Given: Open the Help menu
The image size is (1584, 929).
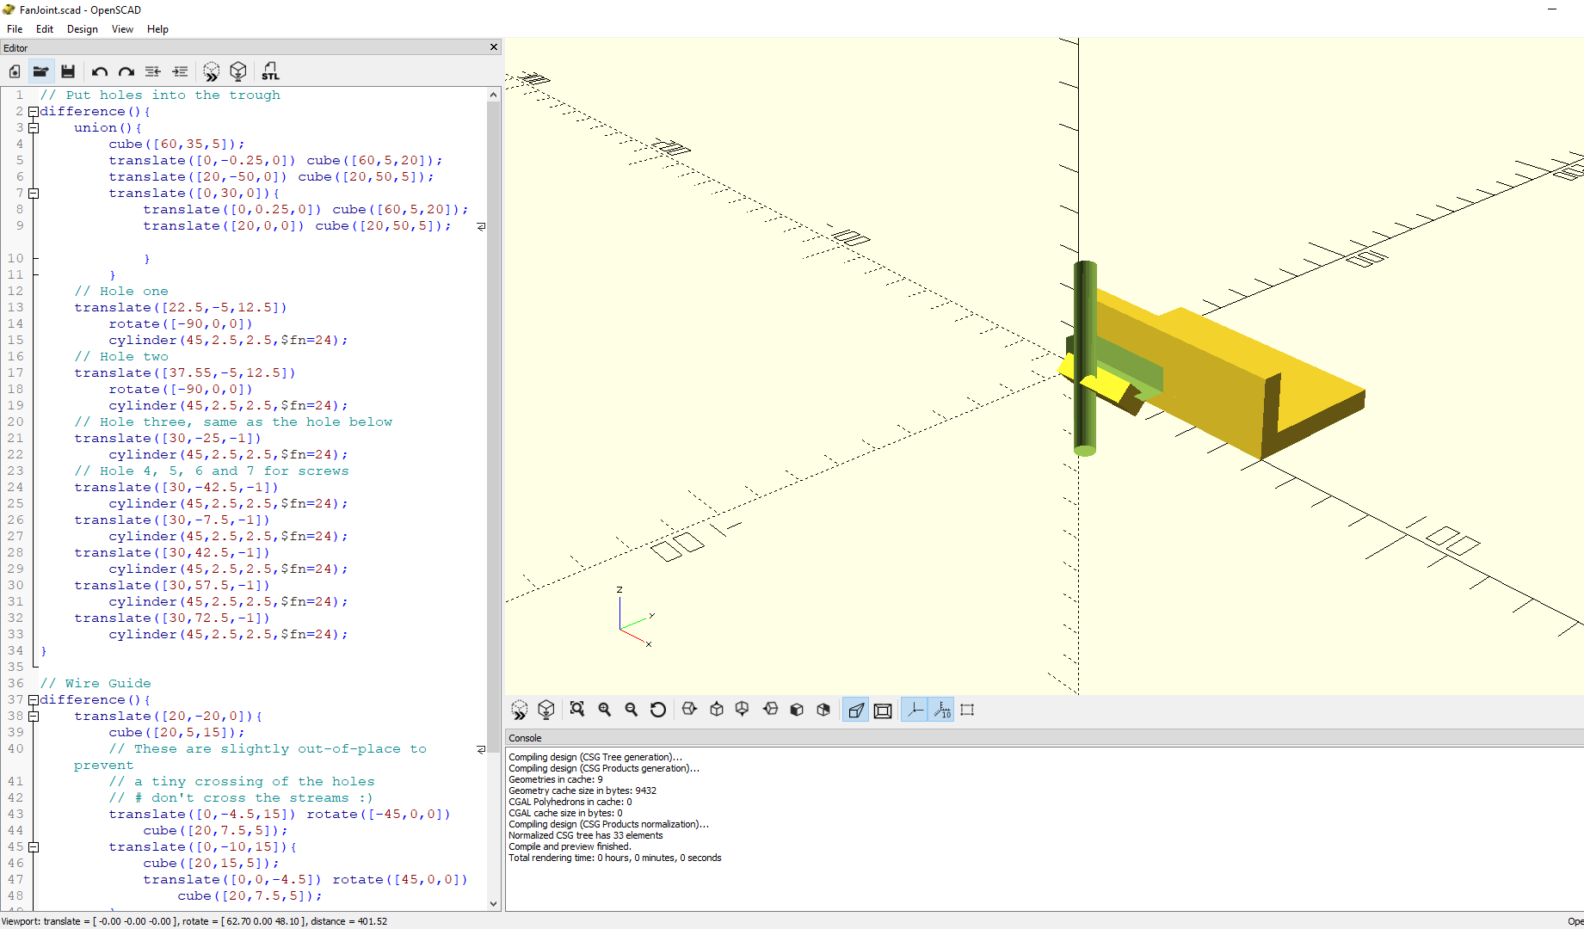Looking at the screenshot, I should coord(157,29).
